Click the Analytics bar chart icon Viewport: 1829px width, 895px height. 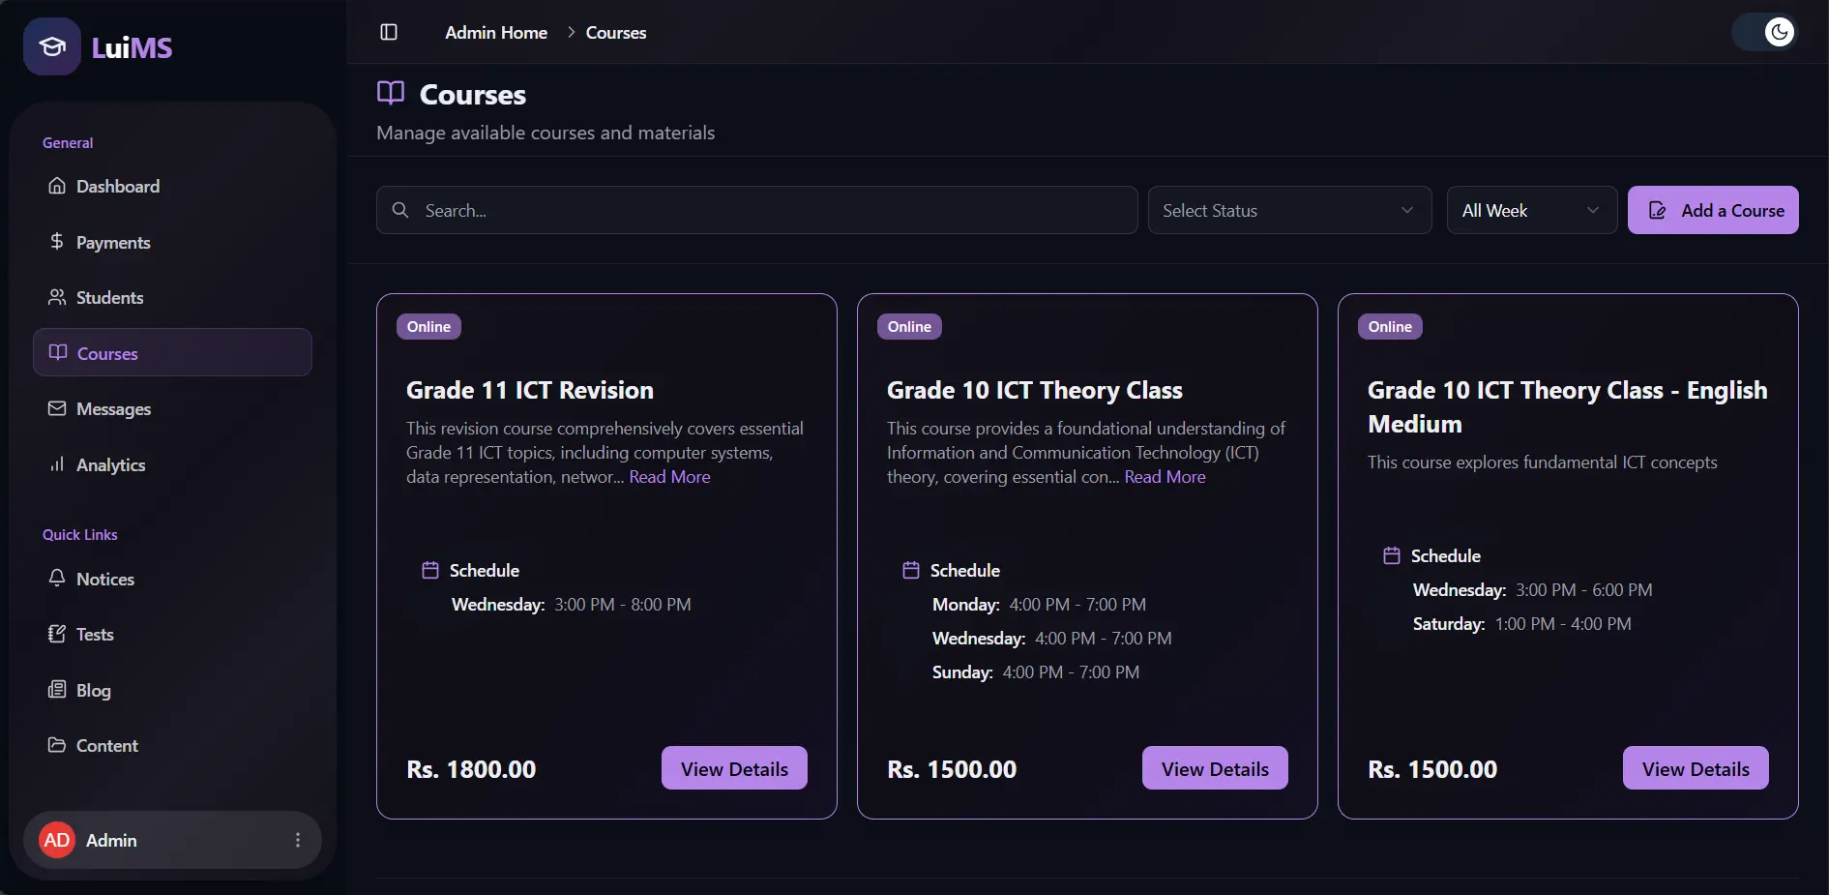[57, 464]
